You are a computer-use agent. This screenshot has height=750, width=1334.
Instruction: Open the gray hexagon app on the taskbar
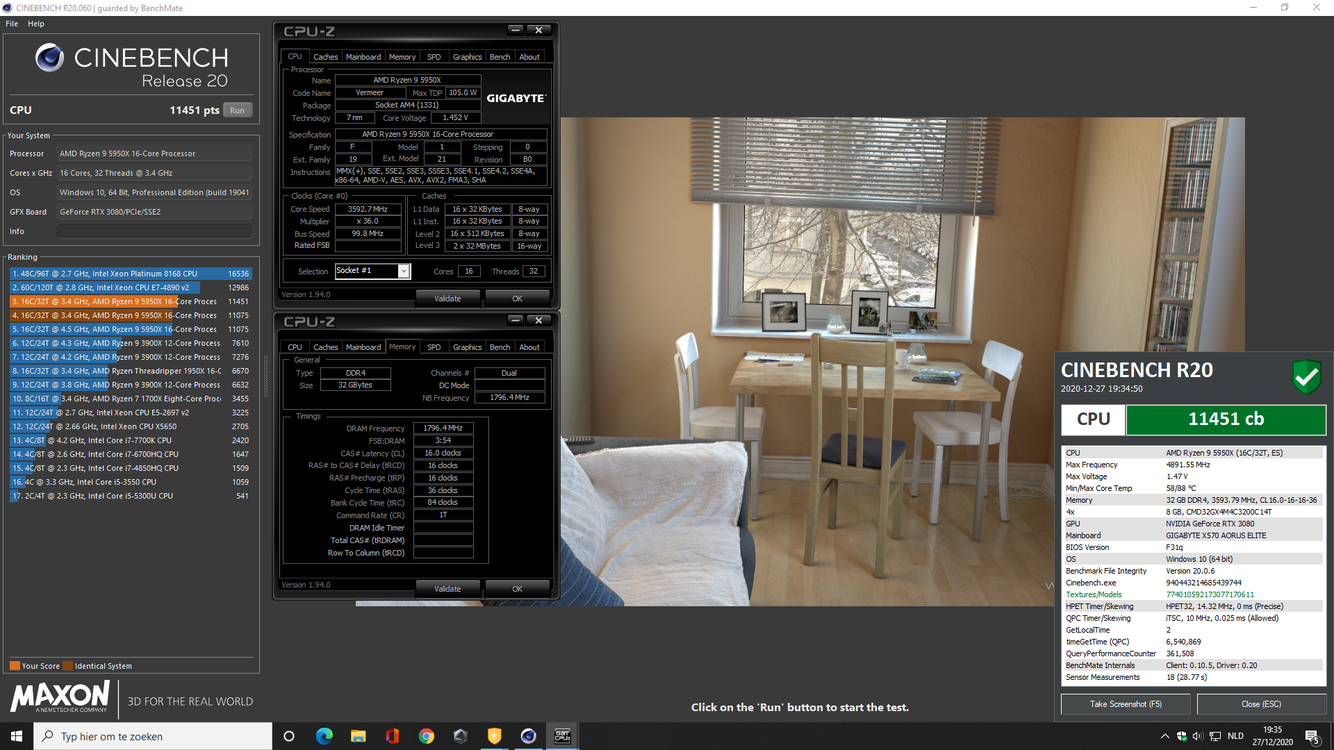point(461,736)
